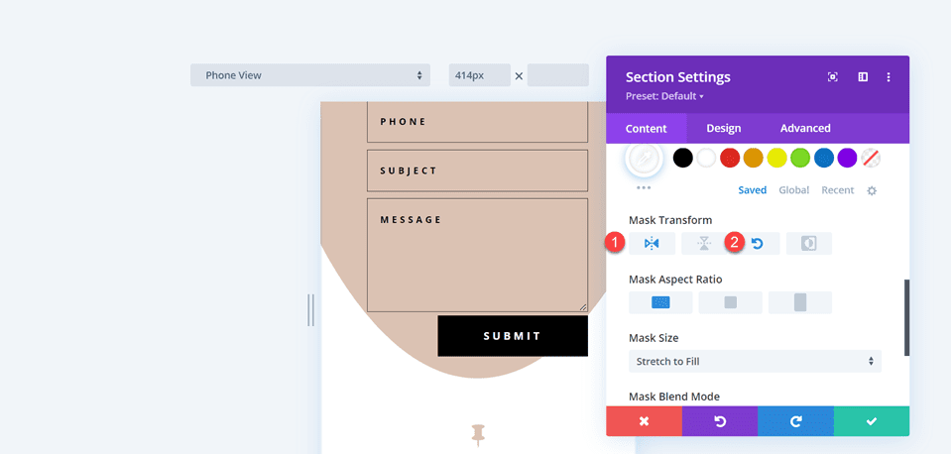Screen dimensions: 952x454
Task: Open the color palette settings gear
Action: pyautogui.click(x=872, y=190)
